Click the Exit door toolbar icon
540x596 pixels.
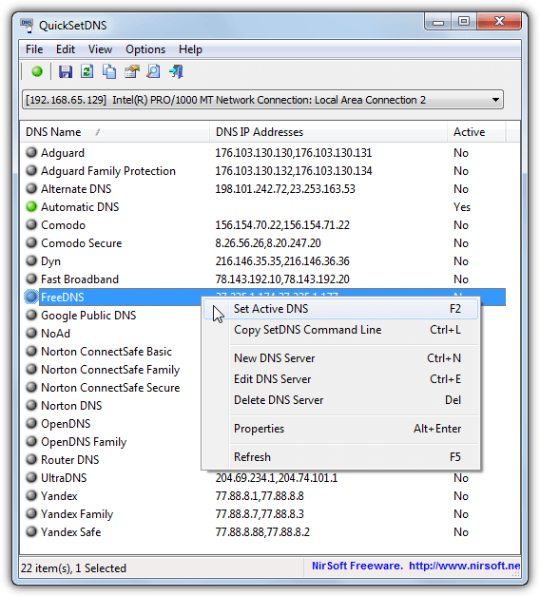tap(176, 71)
